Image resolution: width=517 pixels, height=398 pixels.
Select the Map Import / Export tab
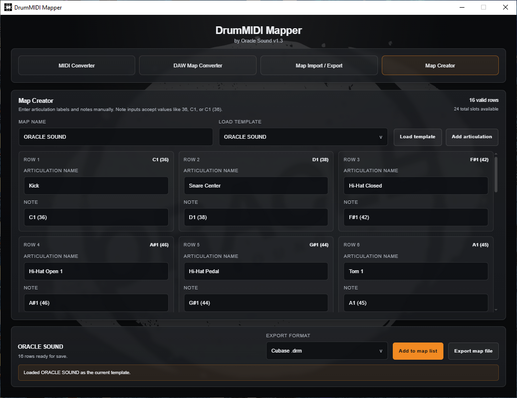319,65
